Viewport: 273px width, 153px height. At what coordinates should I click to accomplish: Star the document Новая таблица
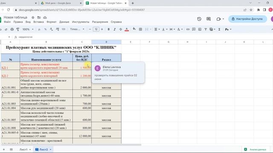coord(33,17)
